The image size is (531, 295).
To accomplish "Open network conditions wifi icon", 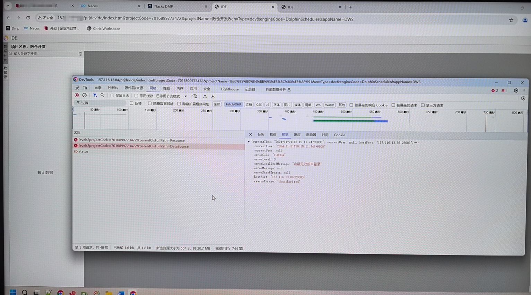I will 195,96.
